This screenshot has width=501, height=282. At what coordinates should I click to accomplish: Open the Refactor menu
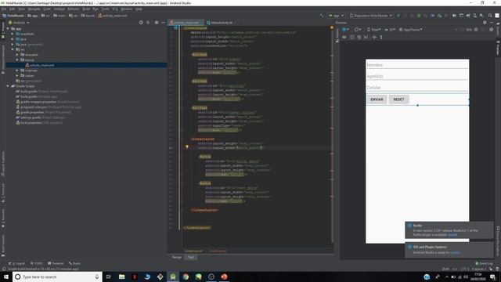pos(74,9)
